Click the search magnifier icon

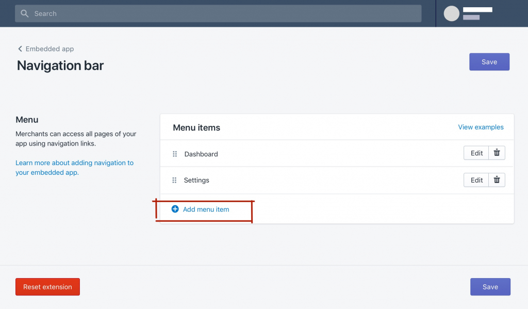coord(25,13)
